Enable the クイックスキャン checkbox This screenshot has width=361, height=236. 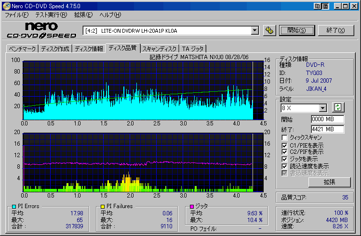(x=284, y=138)
